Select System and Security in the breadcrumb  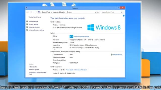[x=59, y=12]
